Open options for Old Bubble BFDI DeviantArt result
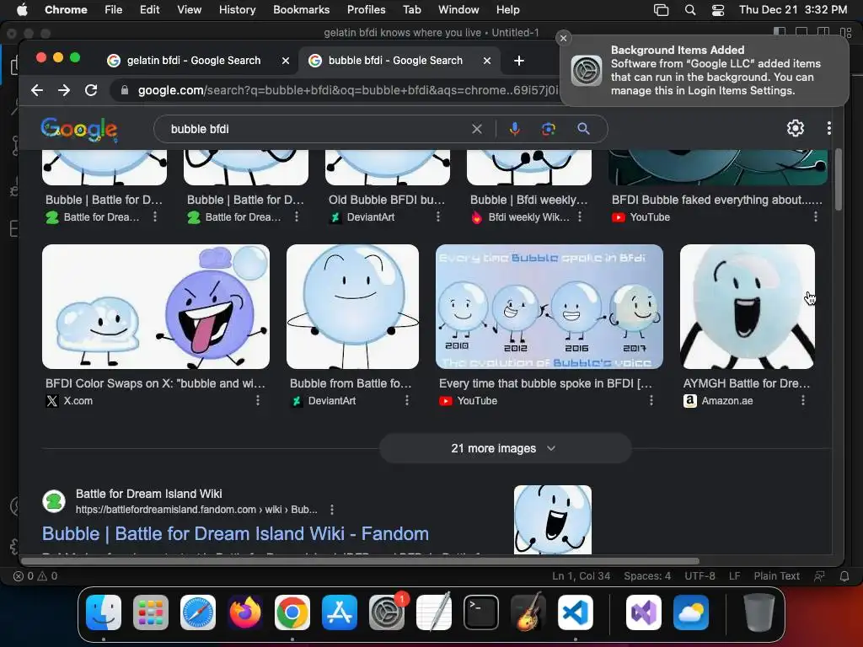863x647 pixels. [x=438, y=217]
